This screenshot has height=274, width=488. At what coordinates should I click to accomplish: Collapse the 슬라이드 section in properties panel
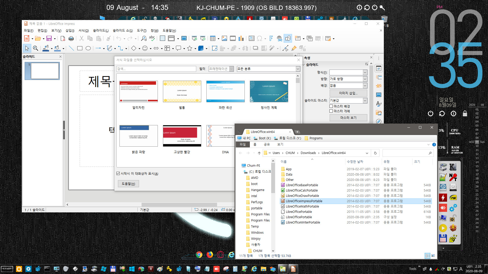[x=304, y=65]
